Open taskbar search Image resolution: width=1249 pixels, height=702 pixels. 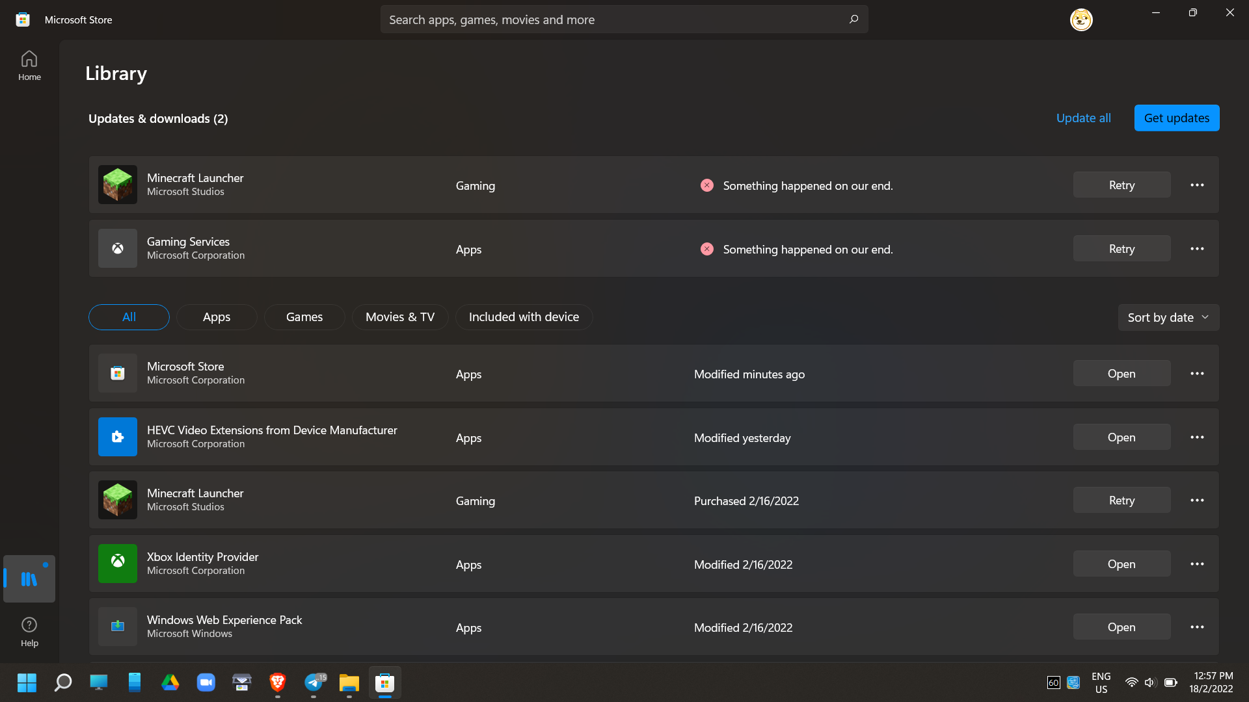point(62,682)
